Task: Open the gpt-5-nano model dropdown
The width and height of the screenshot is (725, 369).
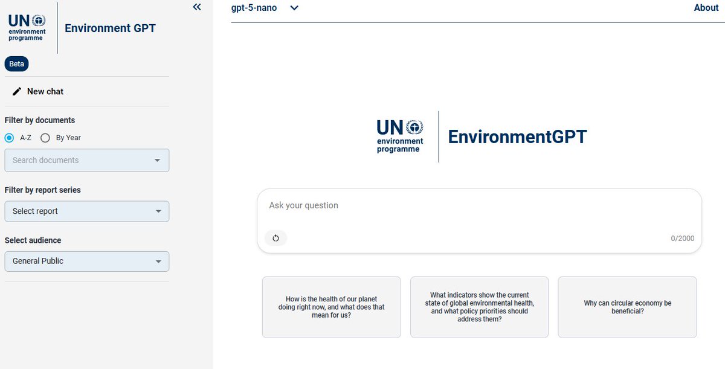Action: click(x=265, y=8)
